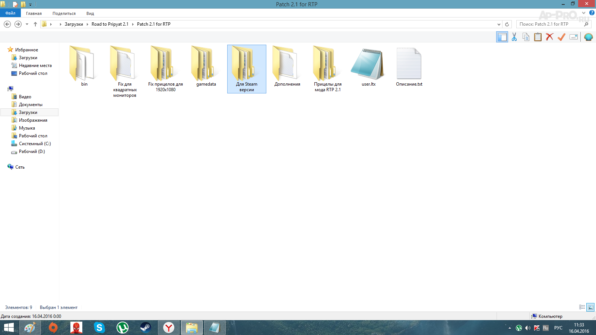Open address bar history dropdown

pyautogui.click(x=499, y=24)
